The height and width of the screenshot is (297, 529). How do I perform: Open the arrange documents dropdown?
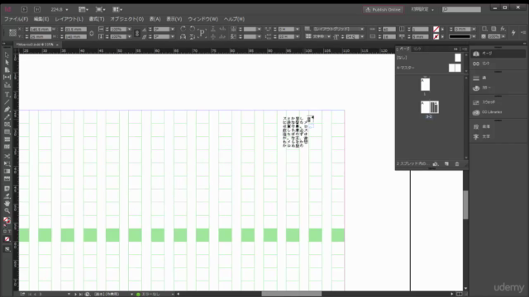tap(117, 9)
